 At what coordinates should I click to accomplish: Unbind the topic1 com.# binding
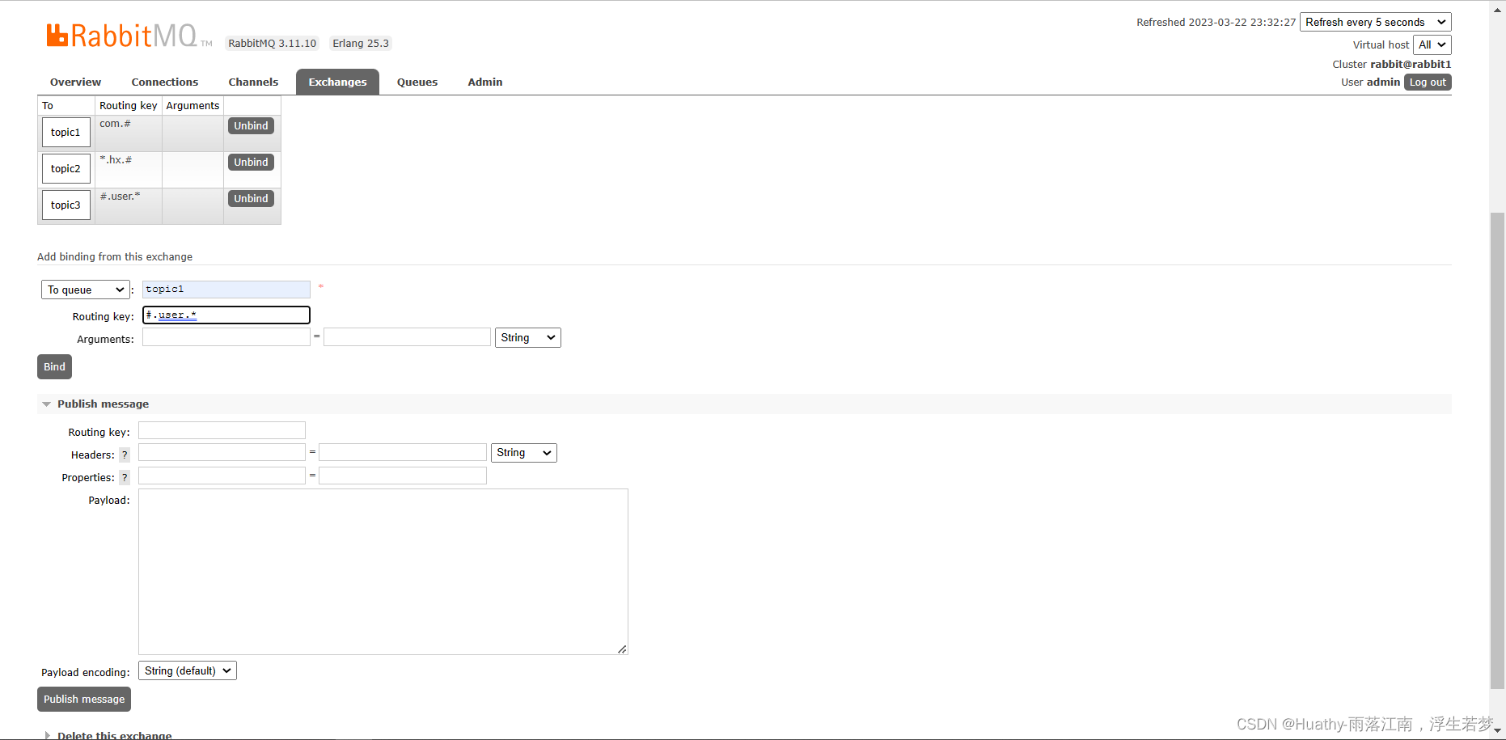pyautogui.click(x=251, y=125)
